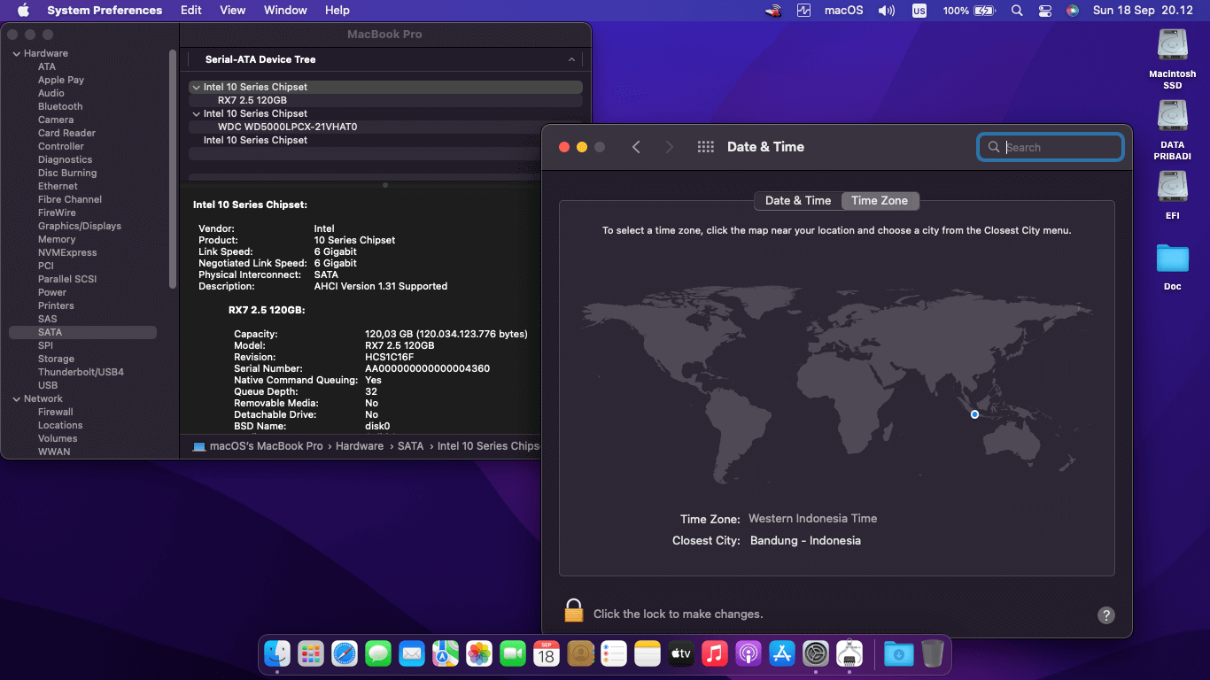Image resolution: width=1210 pixels, height=680 pixels.
Task: Collapse the Hardware section in the sidebar
Action: [x=15, y=53]
